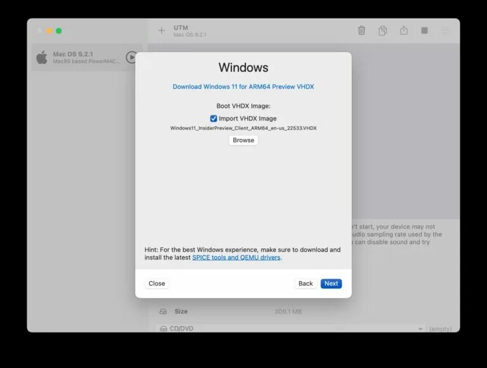
Task: Open SPICE tools and QEMU drivers link
Action: (236, 258)
